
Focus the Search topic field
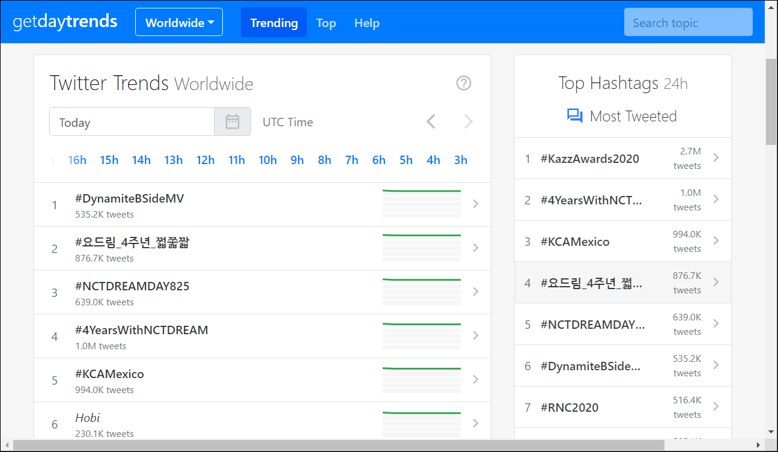(688, 23)
